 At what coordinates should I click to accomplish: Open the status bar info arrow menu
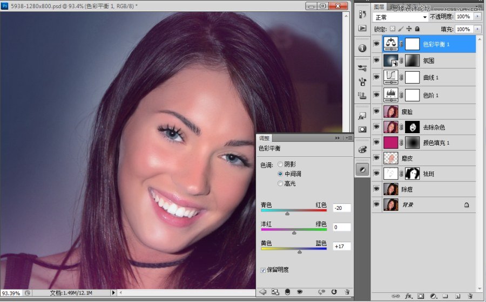click(113, 292)
